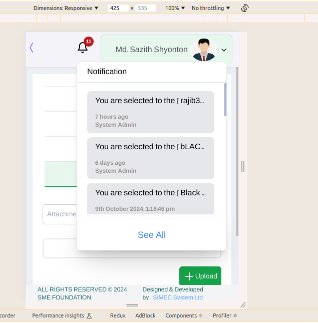This screenshot has width=318, height=323.
Task: Click the Md. Sazith Shyonton user name
Action: (151, 50)
